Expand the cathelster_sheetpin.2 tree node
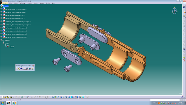Viewport: 186px width, 105px height. coord(1,25)
